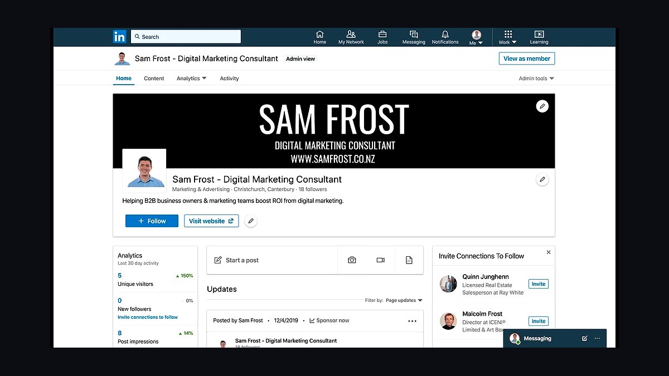
Task: Open Filter by Page updates dropdown
Action: point(404,300)
